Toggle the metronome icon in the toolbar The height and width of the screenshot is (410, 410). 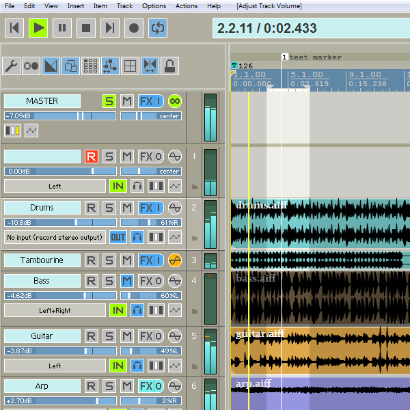click(x=31, y=66)
